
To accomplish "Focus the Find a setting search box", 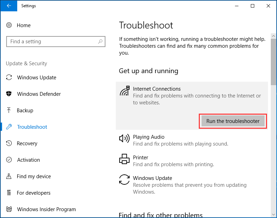I will [56, 42].
